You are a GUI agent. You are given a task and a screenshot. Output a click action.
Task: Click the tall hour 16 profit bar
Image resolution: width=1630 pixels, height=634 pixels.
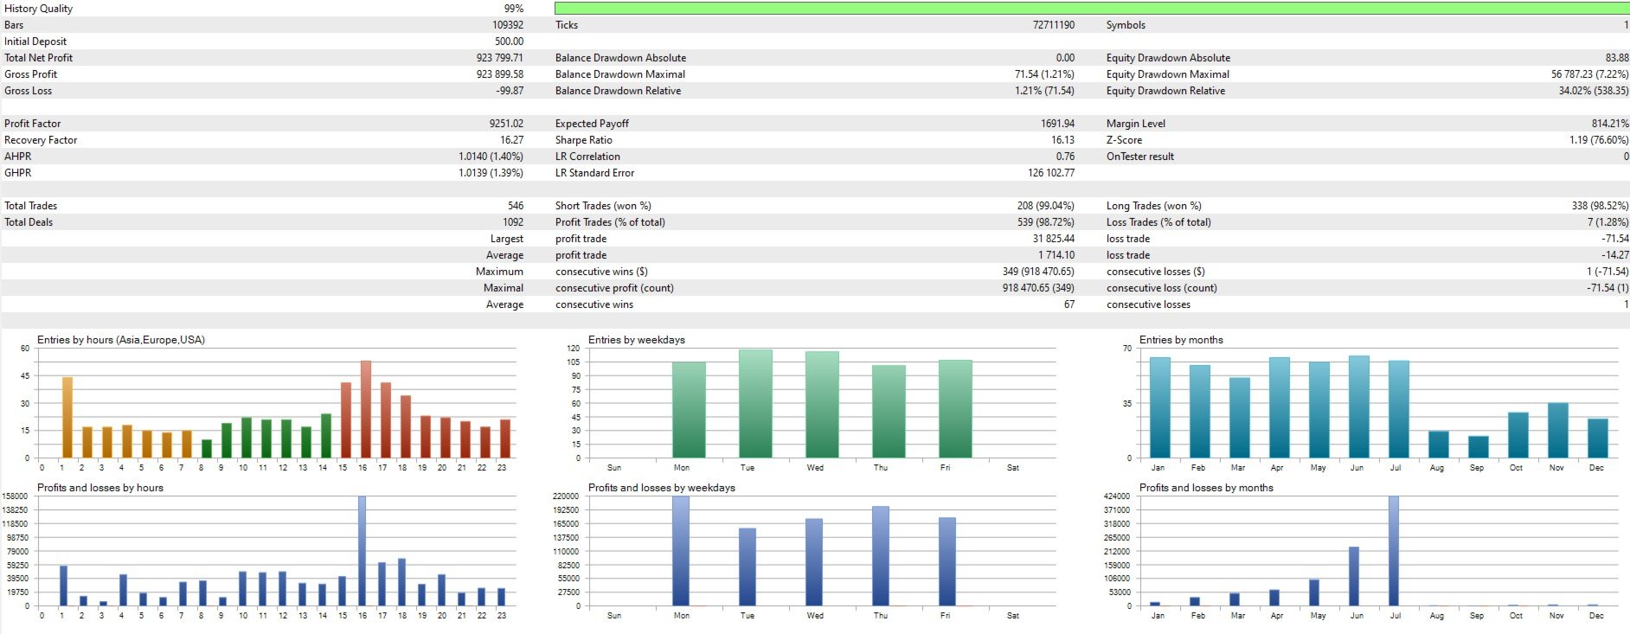362,551
